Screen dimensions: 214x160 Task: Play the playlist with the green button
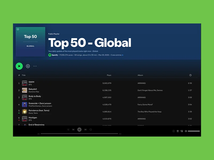pyautogui.click(x=19, y=66)
